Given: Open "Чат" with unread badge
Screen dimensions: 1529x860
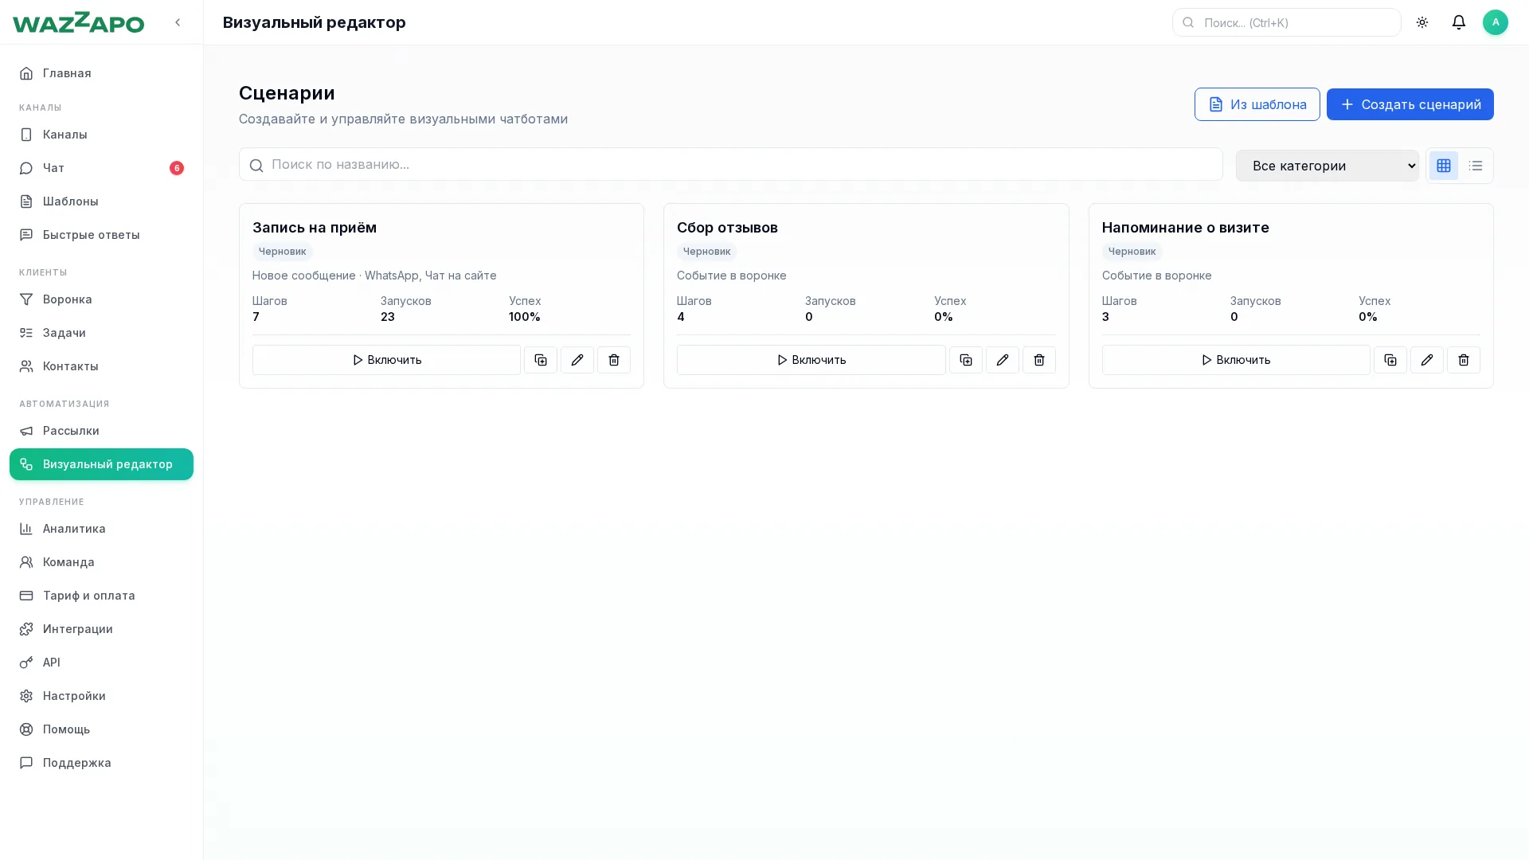Looking at the screenshot, I should (x=101, y=168).
